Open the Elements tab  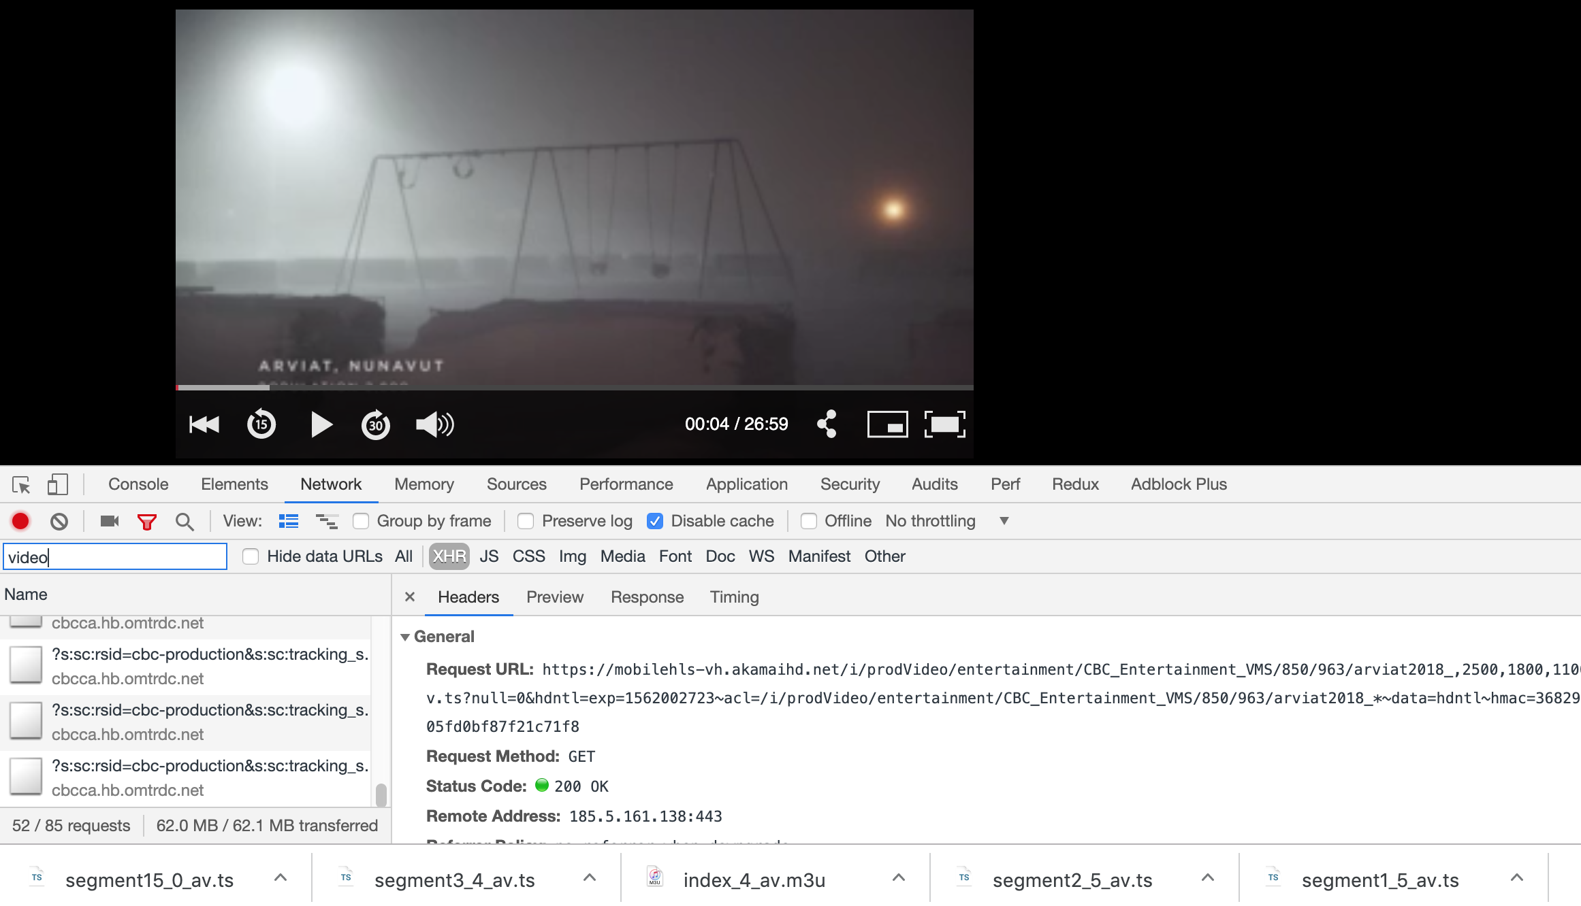[234, 484]
